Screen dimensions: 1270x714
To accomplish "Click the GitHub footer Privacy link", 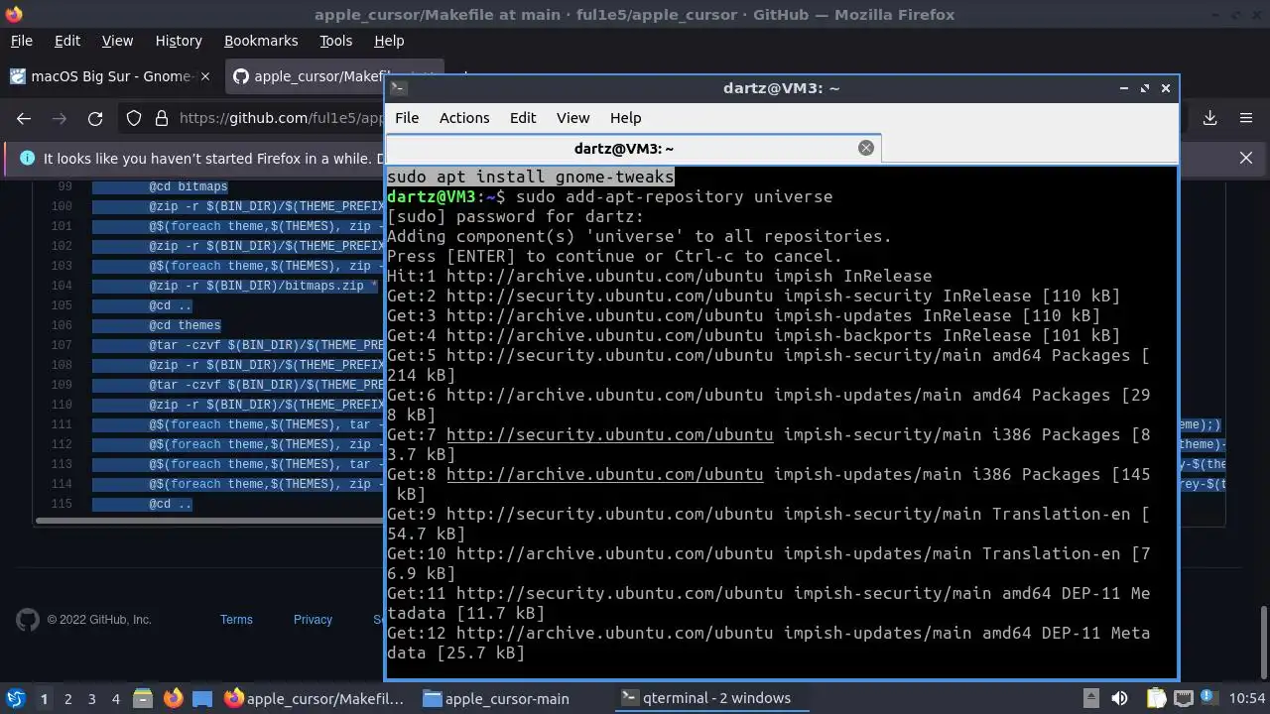I will click(313, 620).
